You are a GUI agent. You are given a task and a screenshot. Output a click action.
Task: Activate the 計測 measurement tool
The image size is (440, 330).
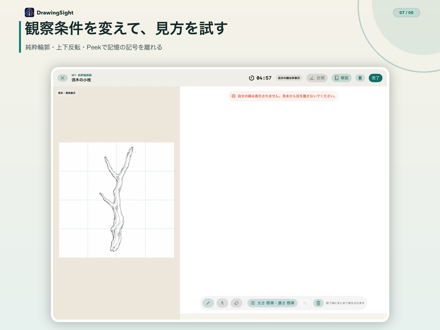point(317,78)
